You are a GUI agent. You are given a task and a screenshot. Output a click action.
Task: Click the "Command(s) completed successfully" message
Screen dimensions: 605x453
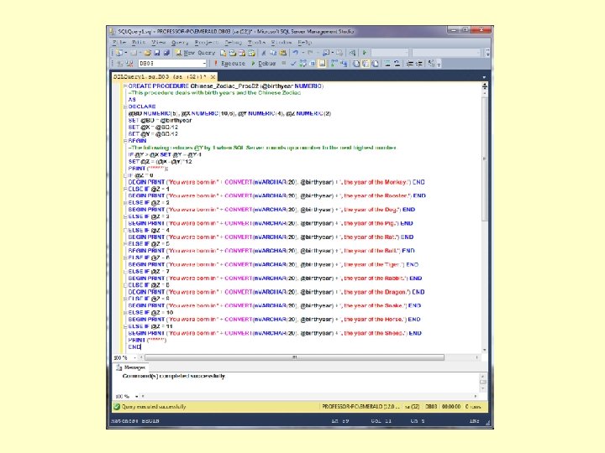[x=174, y=376]
